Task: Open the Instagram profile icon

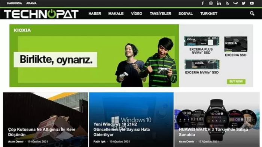Action: click(211, 3)
